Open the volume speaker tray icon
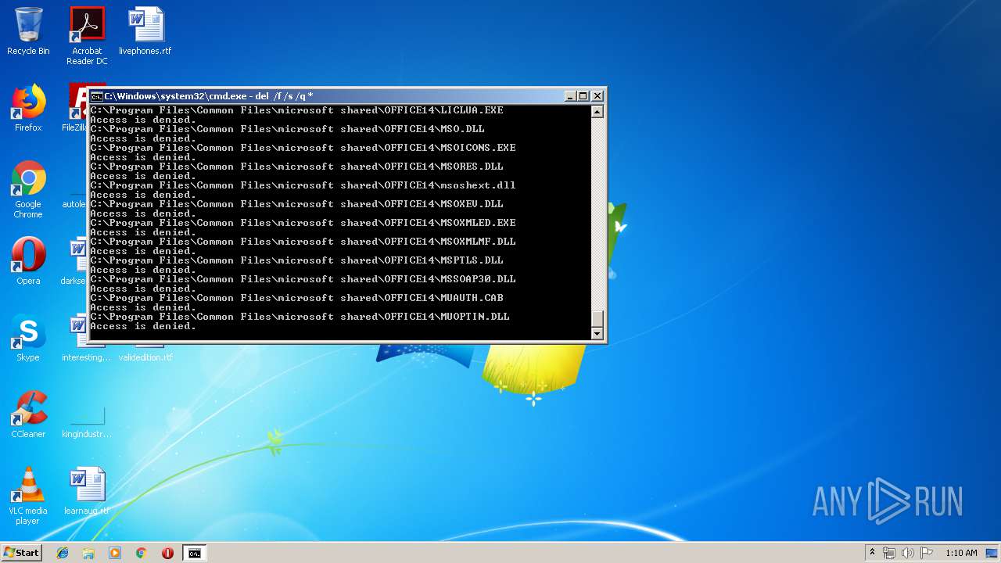This screenshot has width=1001, height=563. pyautogui.click(x=907, y=553)
